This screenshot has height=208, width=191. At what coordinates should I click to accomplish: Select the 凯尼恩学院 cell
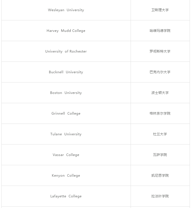(160, 176)
